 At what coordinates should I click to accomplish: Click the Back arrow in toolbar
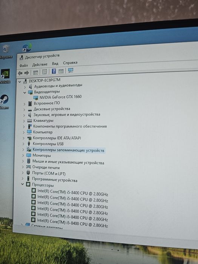tap(20, 73)
